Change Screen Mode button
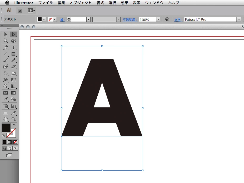The image size is (244, 183). click(9, 155)
